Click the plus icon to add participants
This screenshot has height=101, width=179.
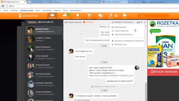tap(112, 22)
